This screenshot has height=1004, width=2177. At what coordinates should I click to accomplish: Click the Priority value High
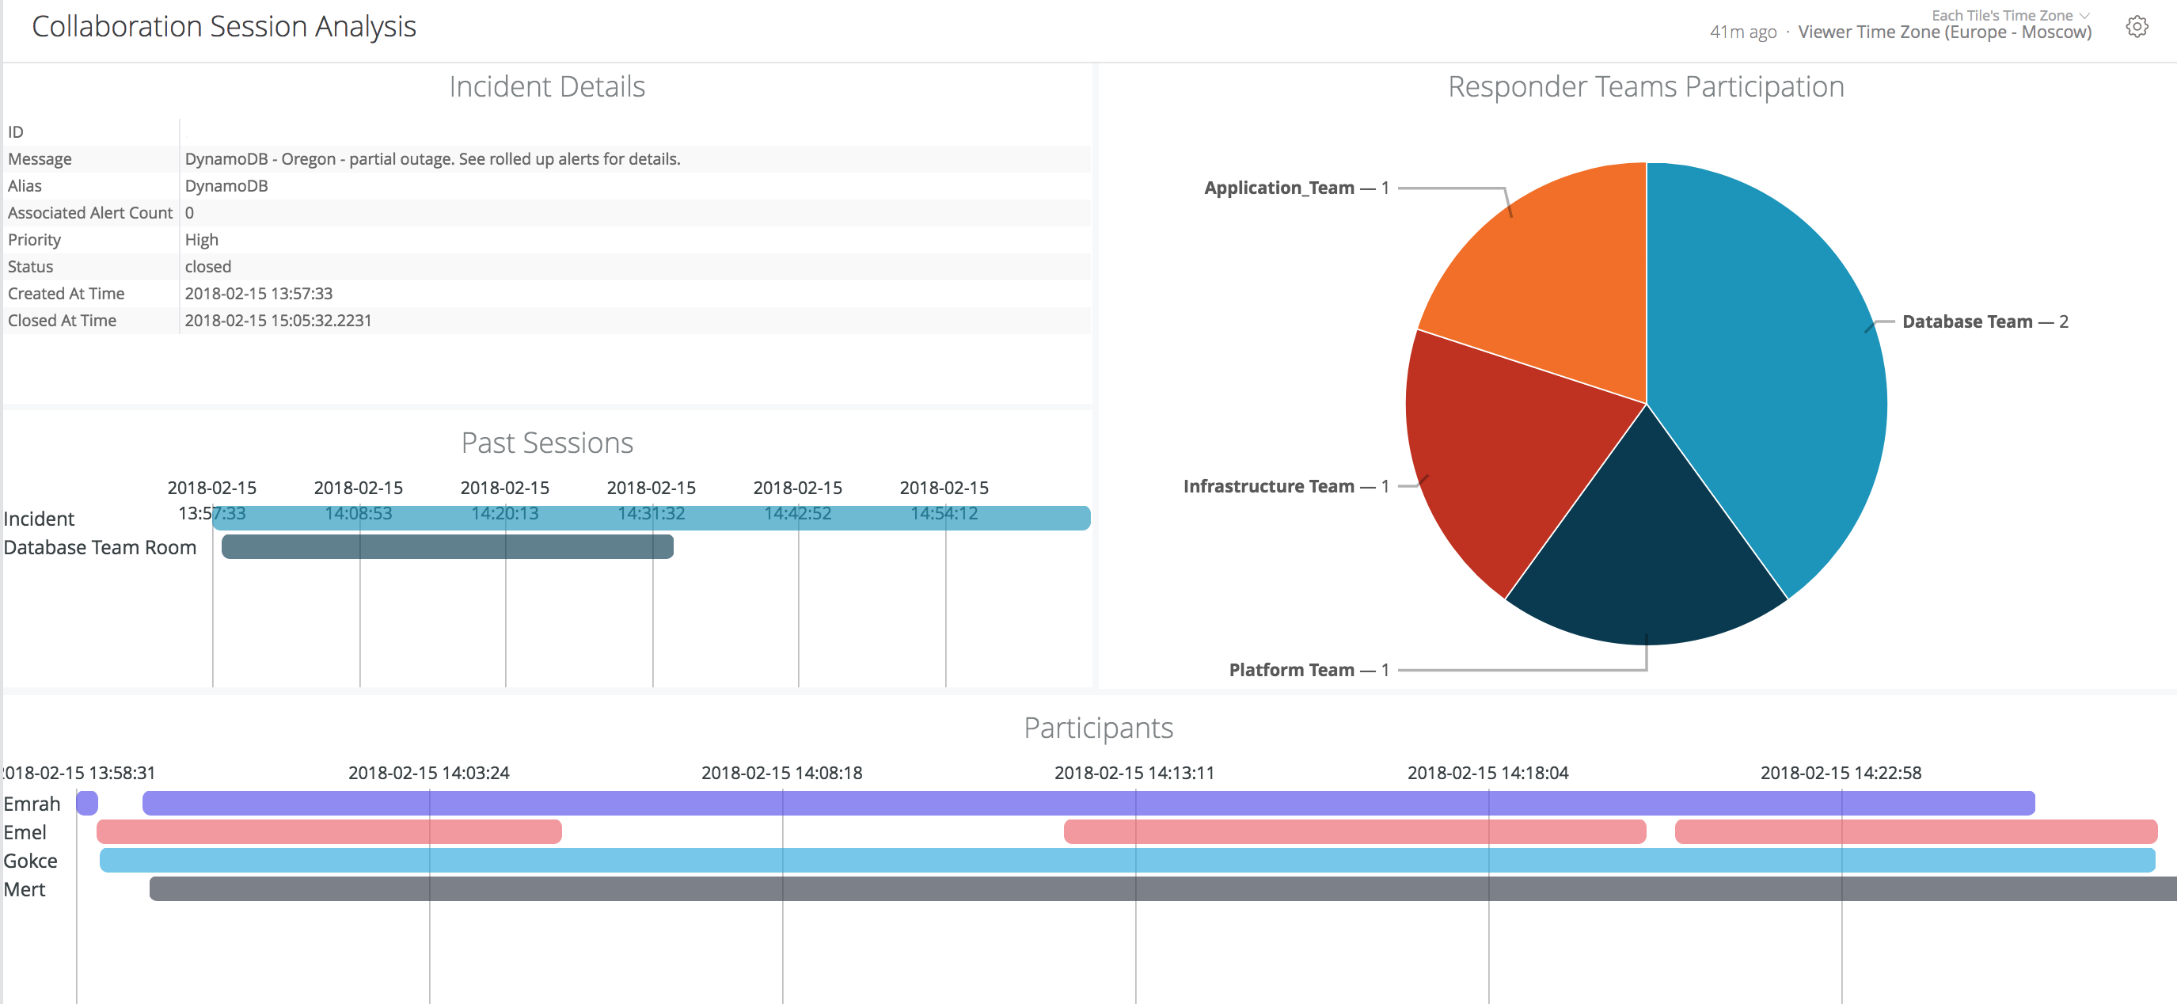click(x=202, y=240)
